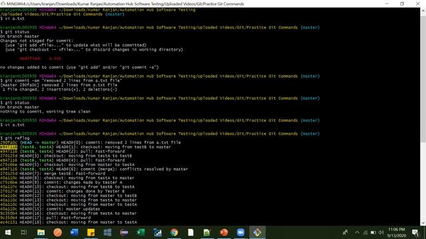Click 'no changes added to commit' line
This screenshot has width=426, height=239.
79,67
